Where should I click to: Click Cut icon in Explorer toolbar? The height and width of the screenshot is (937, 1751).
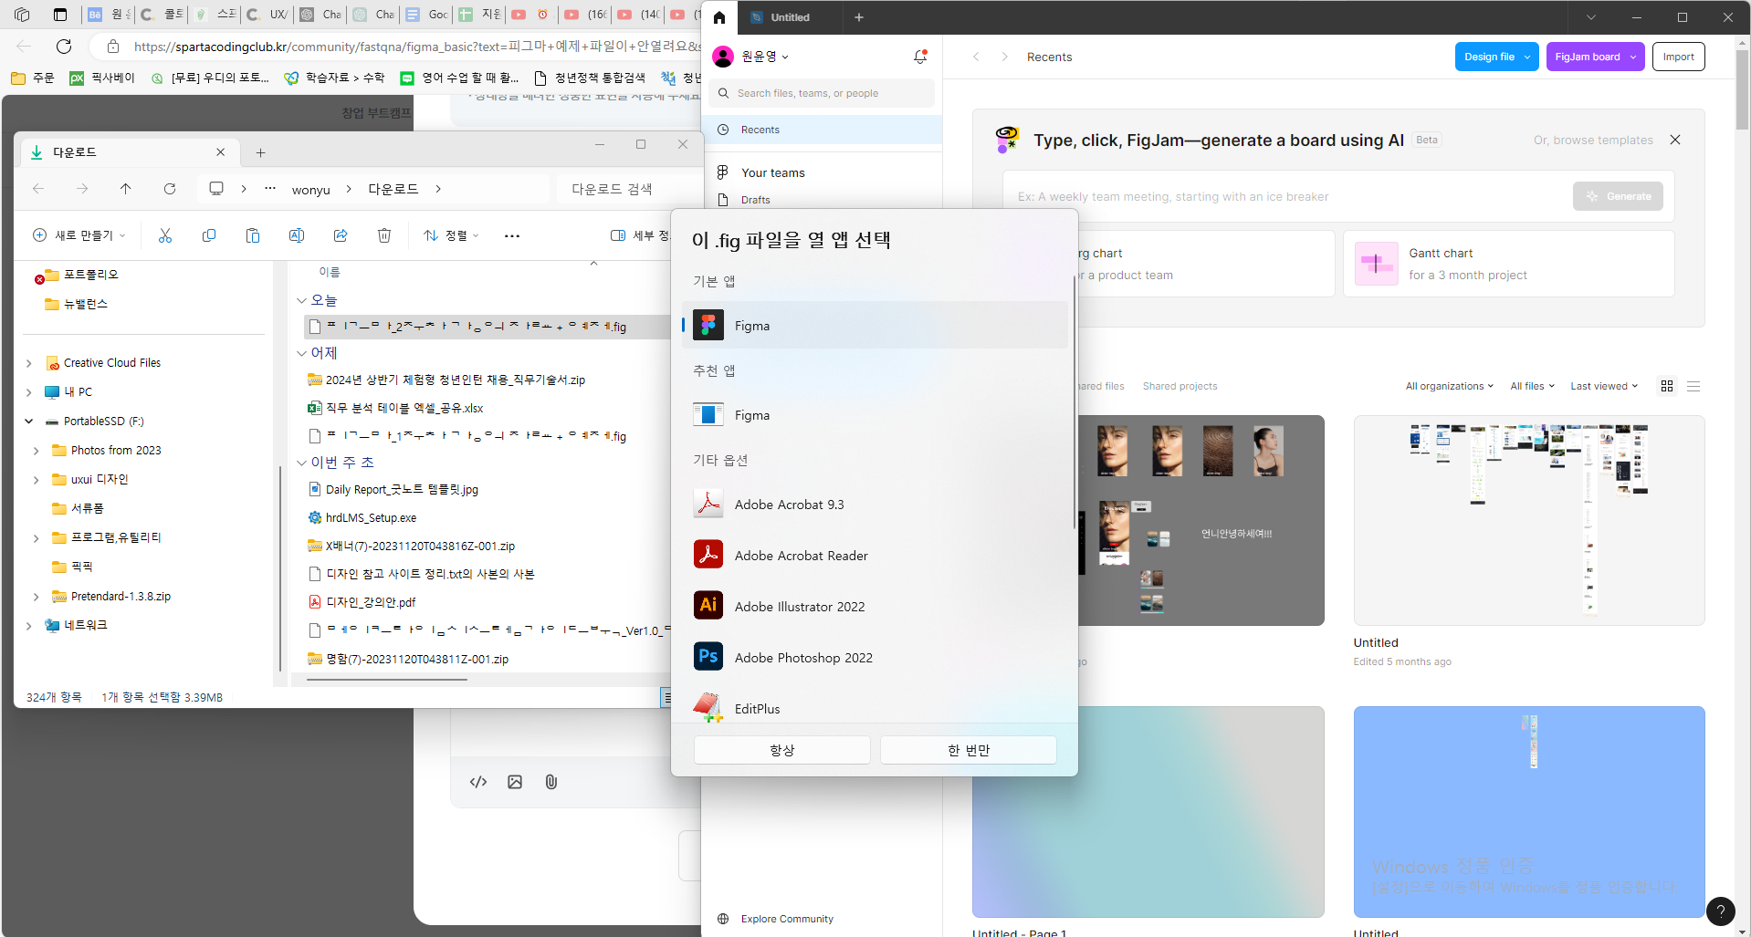(165, 235)
